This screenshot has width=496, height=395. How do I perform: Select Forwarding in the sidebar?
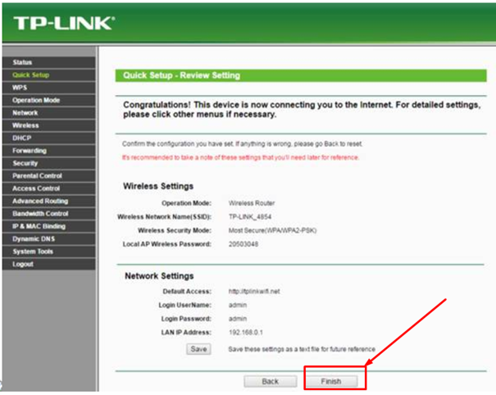pyautogui.click(x=48, y=151)
